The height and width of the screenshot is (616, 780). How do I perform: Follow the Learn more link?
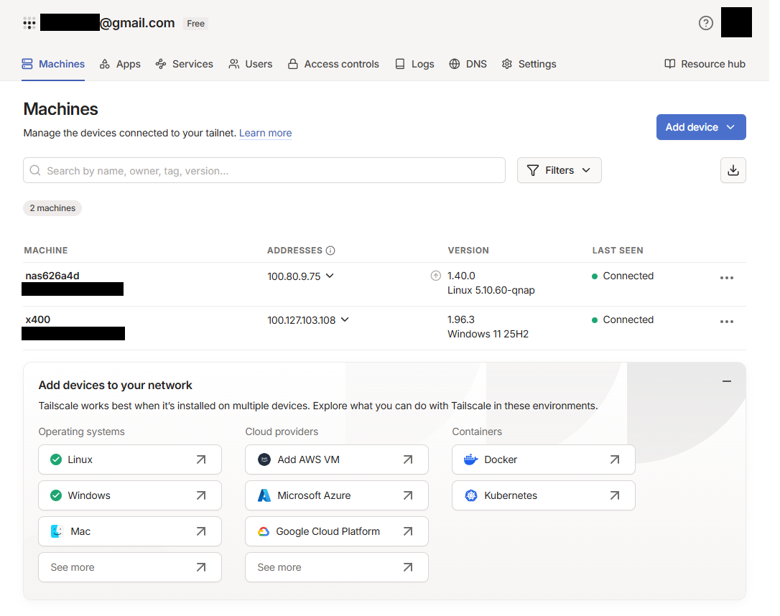click(x=265, y=133)
